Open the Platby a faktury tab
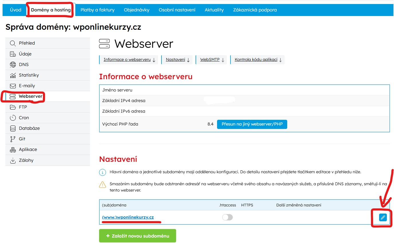This screenshot has height=243, width=394. point(97,10)
